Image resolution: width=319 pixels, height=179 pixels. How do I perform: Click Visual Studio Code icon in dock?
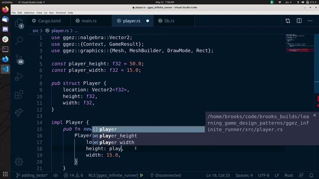pos(5,69)
